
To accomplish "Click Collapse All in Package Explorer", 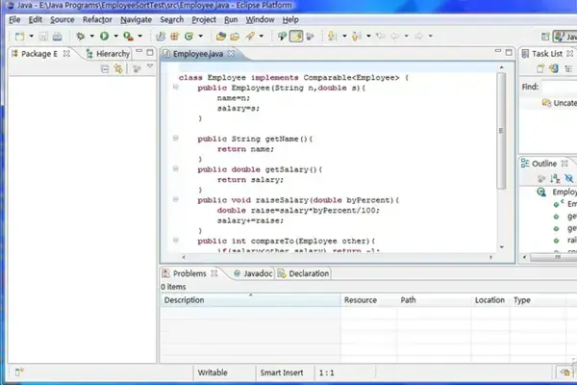I will tap(105, 68).
